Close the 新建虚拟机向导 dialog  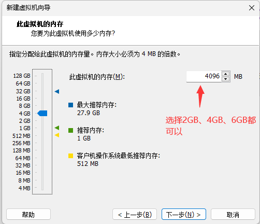[x=252, y=8]
